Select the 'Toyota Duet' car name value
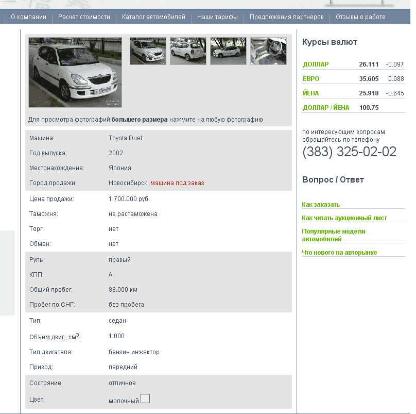The height and width of the screenshot is (414, 416). tap(126, 138)
